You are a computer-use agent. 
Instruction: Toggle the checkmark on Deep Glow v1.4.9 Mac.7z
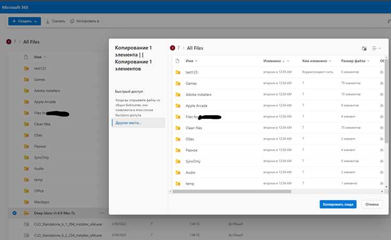pos(15,213)
